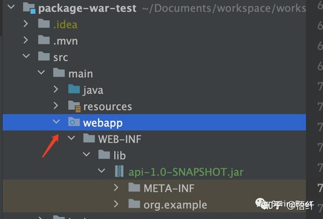The image size is (323, 219).
Task: Click the org.example package folder icon
Action: pos(135,204)
